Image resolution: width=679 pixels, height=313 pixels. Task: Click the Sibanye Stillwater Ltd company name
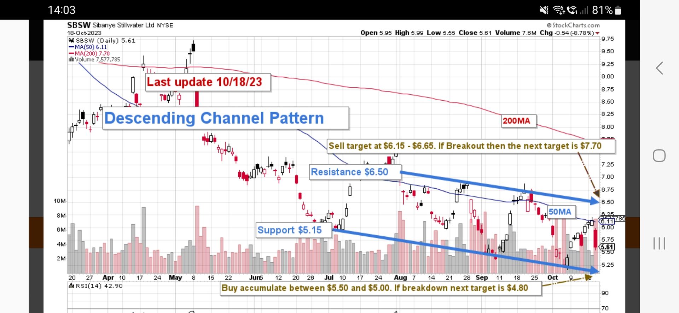(x=123, y=25)
